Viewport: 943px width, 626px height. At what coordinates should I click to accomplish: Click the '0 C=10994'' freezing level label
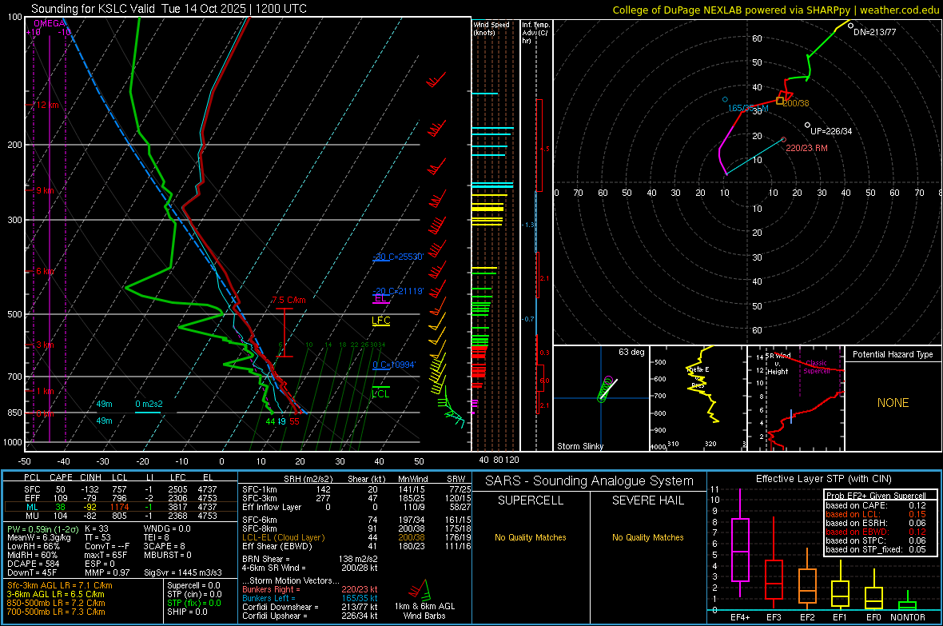(394, 365)
